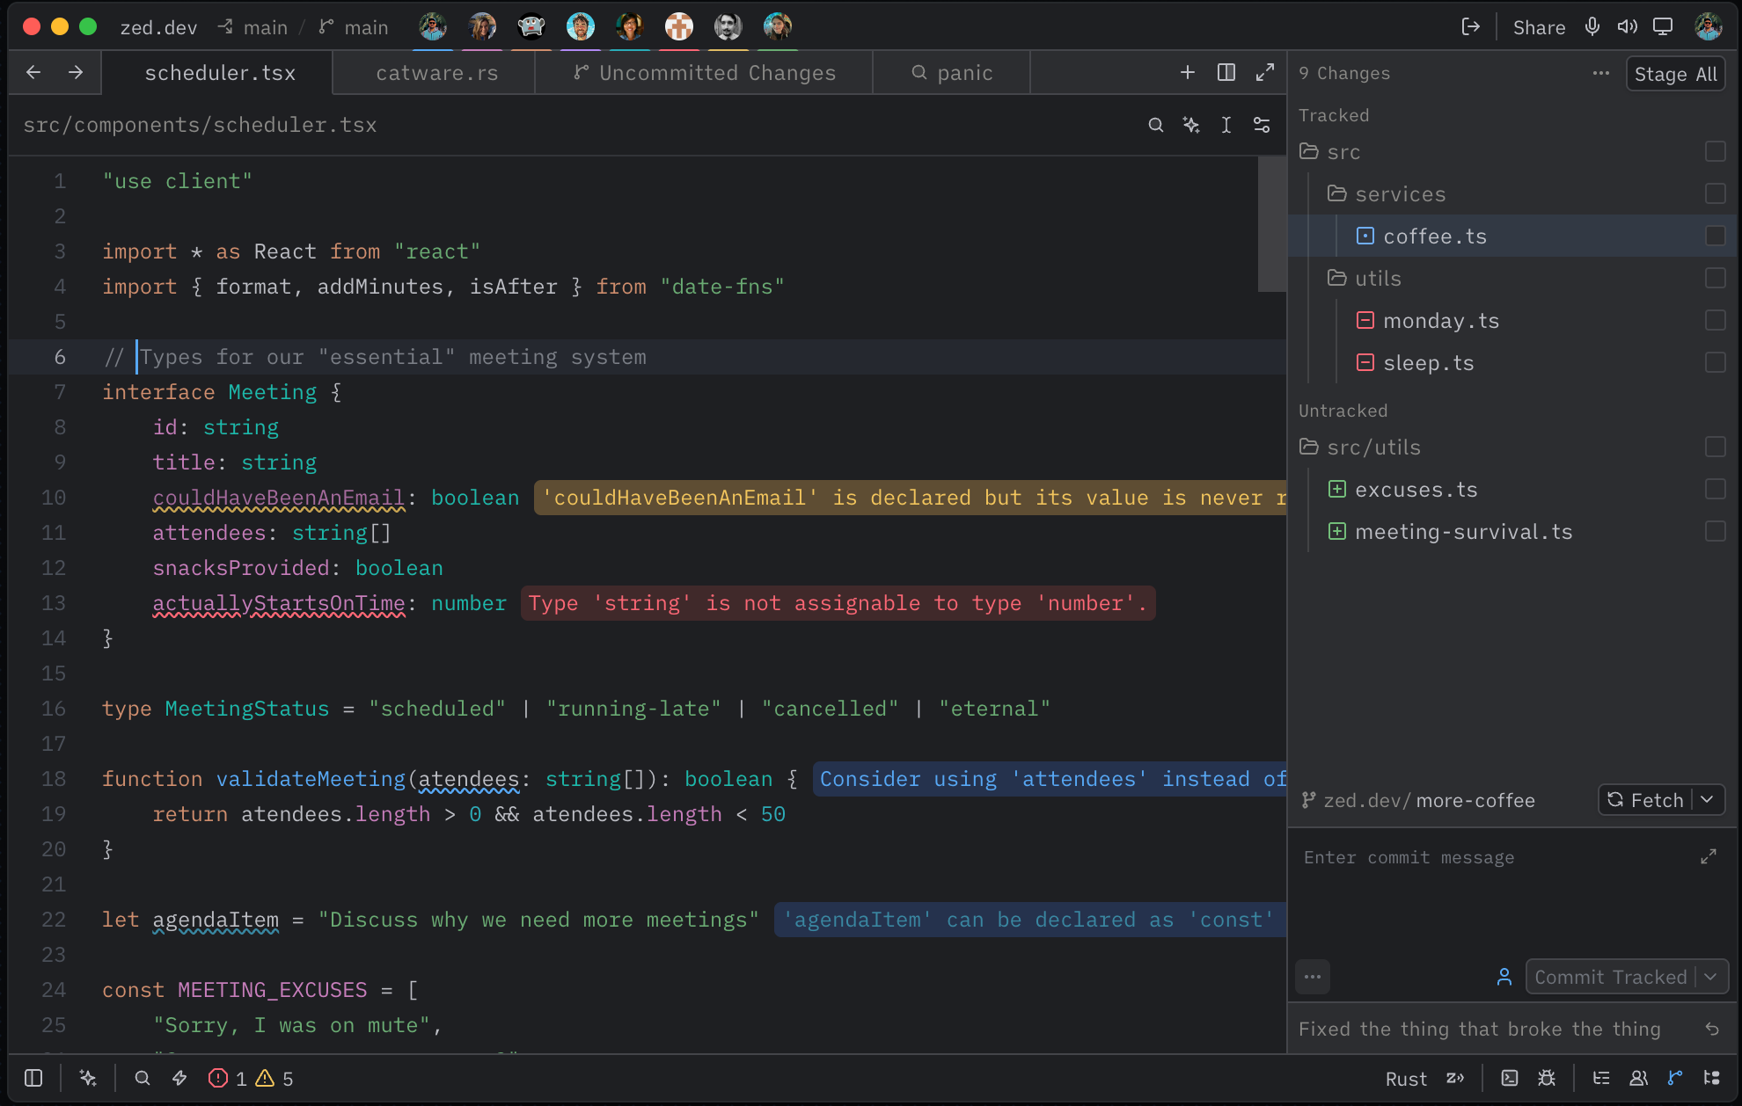Check the excuses.ts staging checkbox
Image resolution: width=1742 pixels, height=1106 pixels.
(x=1716, y=489)
